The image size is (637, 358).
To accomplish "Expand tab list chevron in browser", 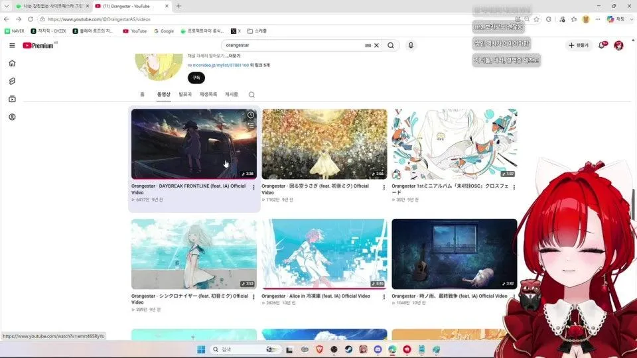I will (6, 6).
